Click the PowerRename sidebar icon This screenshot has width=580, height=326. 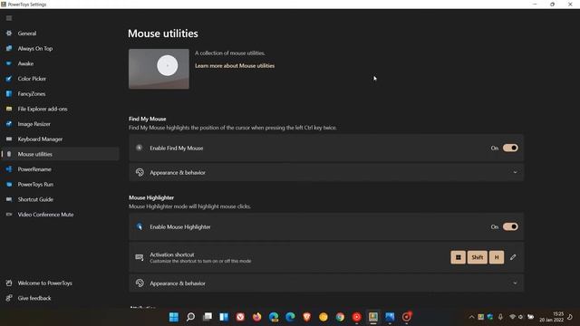[9, 169]
